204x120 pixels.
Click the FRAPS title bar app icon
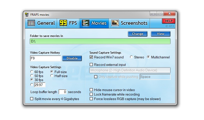tap(27, 14)
